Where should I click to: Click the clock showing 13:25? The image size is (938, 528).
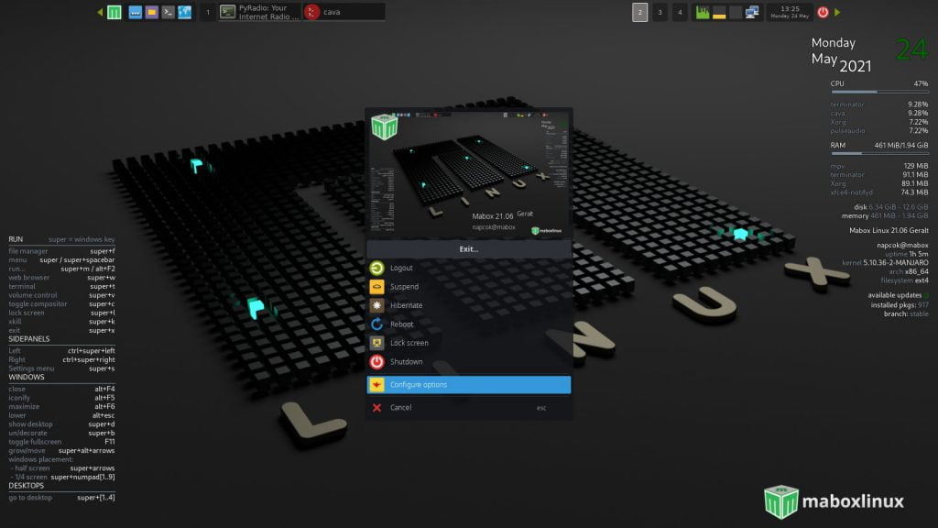[x=790, y=12]
